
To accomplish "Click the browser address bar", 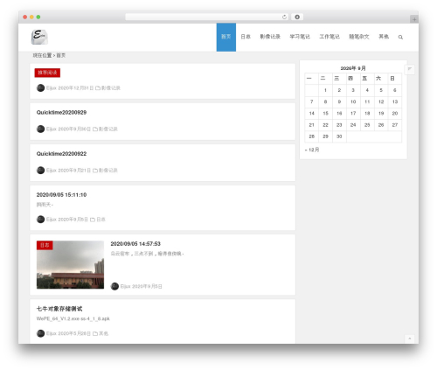I will tap(207, 17).
